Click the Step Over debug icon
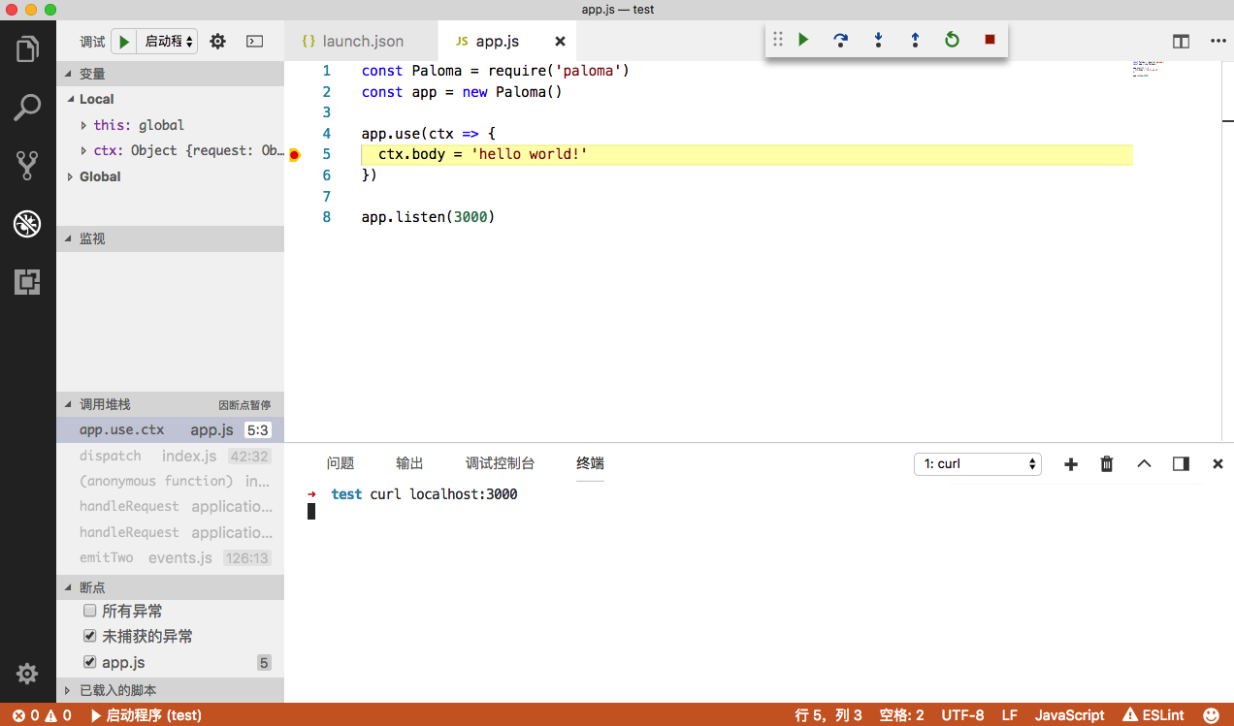The height and width of the screenshot is (726, 1234). coord(840,40)
